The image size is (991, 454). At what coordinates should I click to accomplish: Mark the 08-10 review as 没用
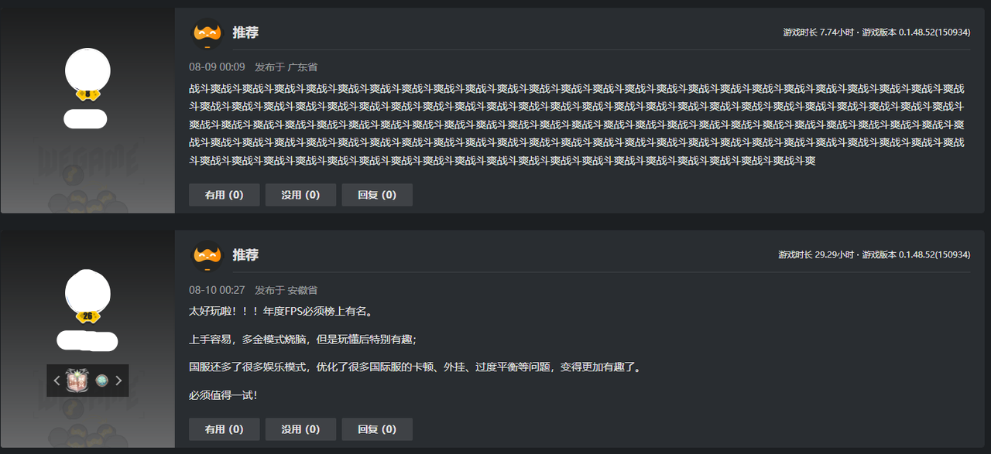coord(300,429)
